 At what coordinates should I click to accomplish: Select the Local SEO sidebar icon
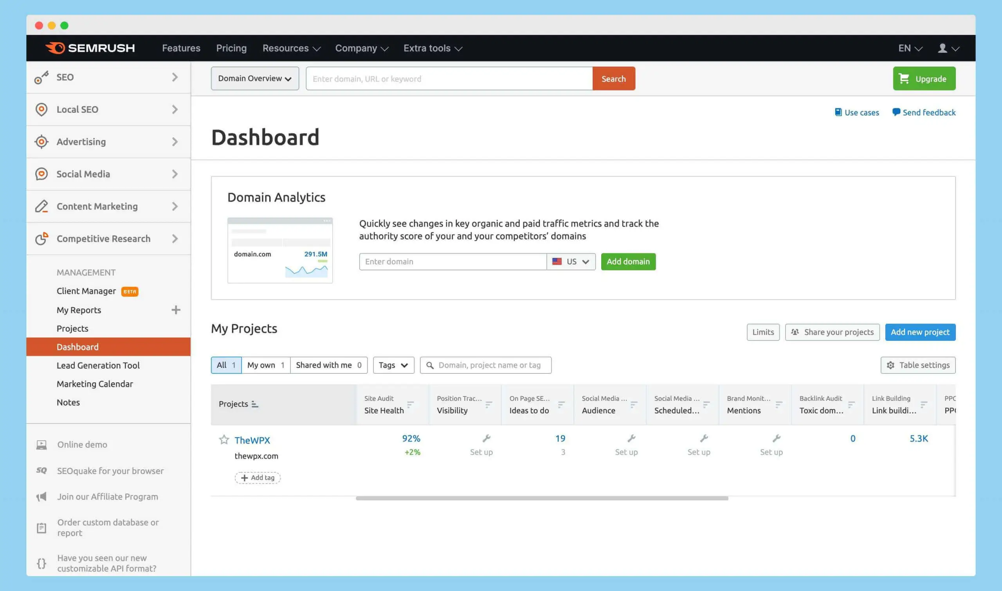pyautogui.click(x=41, y=110)
